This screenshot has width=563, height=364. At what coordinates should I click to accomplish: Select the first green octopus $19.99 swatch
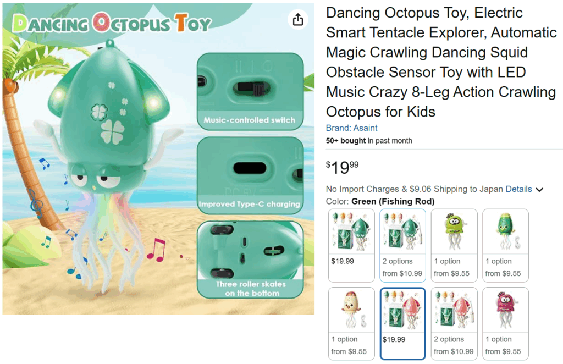(351, 246)
